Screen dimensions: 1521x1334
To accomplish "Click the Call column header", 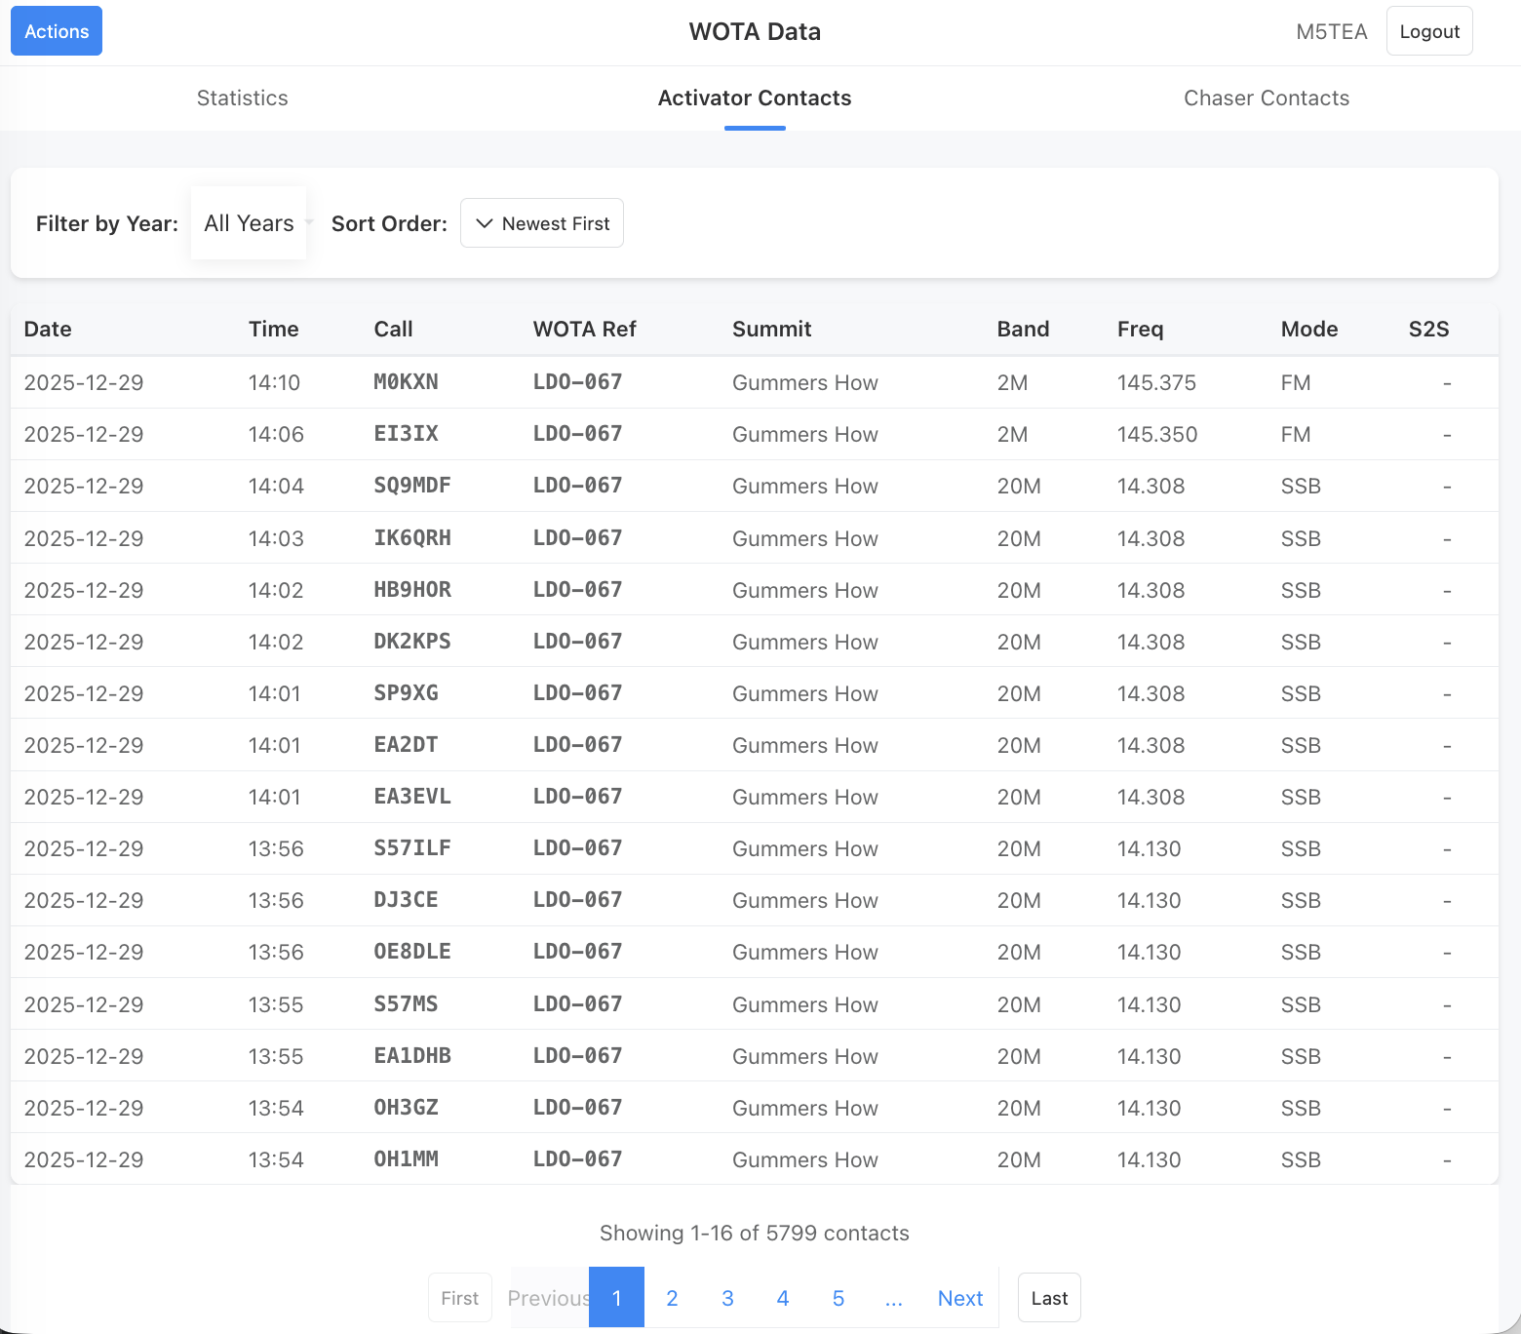I will click(x=393, y=330).
